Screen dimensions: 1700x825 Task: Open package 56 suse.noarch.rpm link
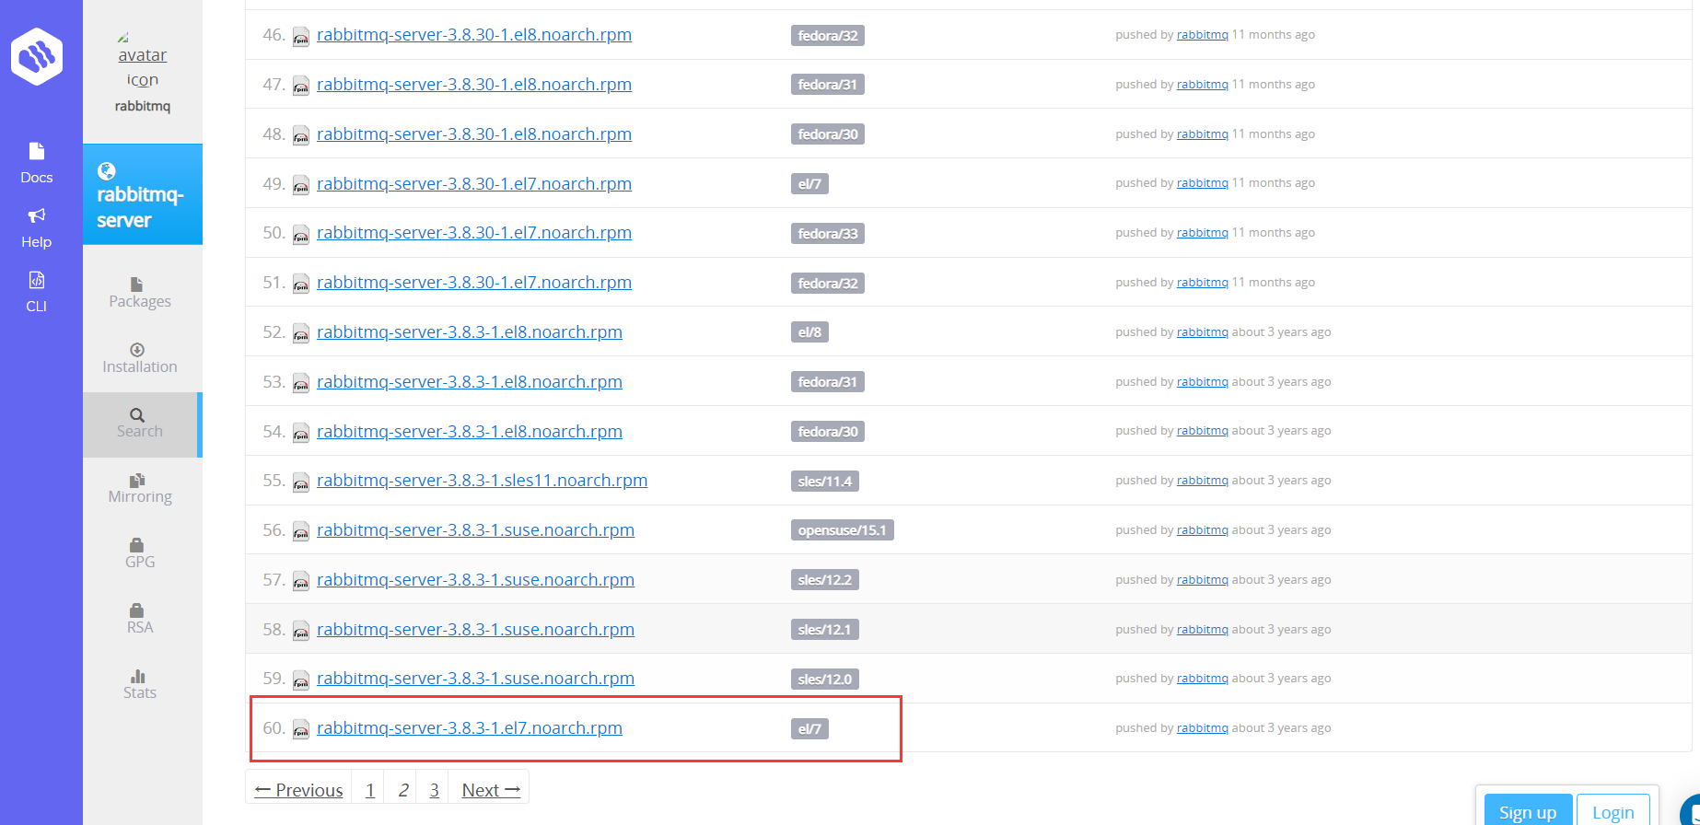[x=476, y=530]
